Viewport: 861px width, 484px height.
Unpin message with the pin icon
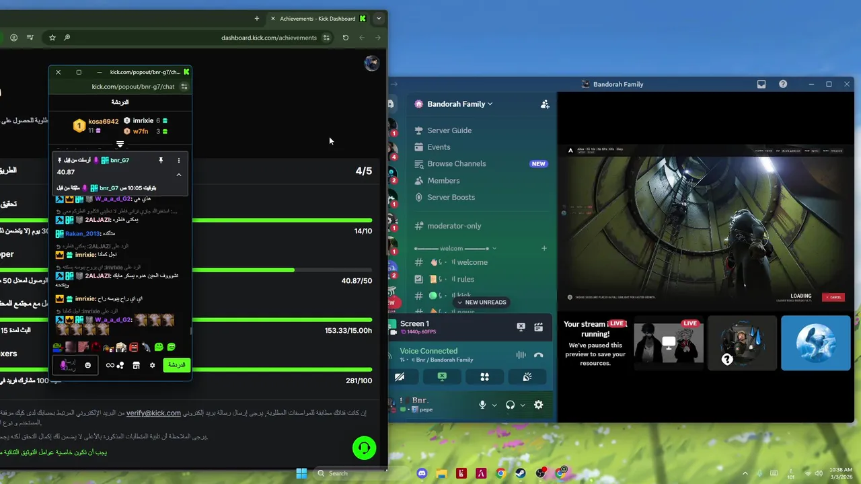[161, 161]
